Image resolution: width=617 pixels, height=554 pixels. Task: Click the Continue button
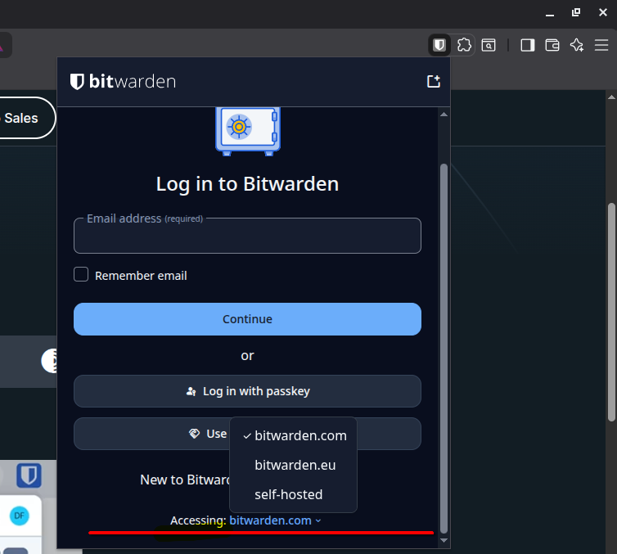pos(247,319)
